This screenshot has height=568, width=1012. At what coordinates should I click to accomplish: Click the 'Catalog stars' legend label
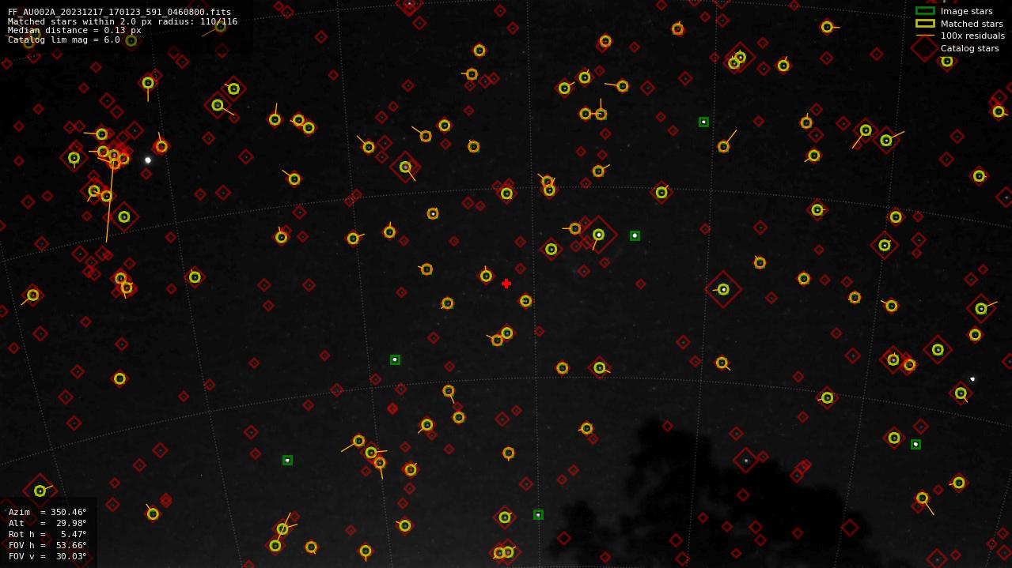[969, 48]
